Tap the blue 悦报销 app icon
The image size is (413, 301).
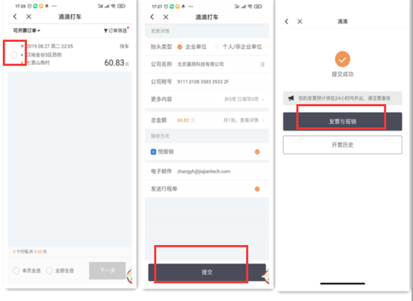pyautogui.click(x=153, y=152)
